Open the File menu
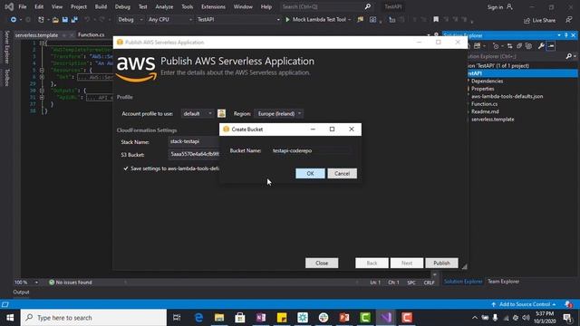The image size is (580, 326). 22,6
